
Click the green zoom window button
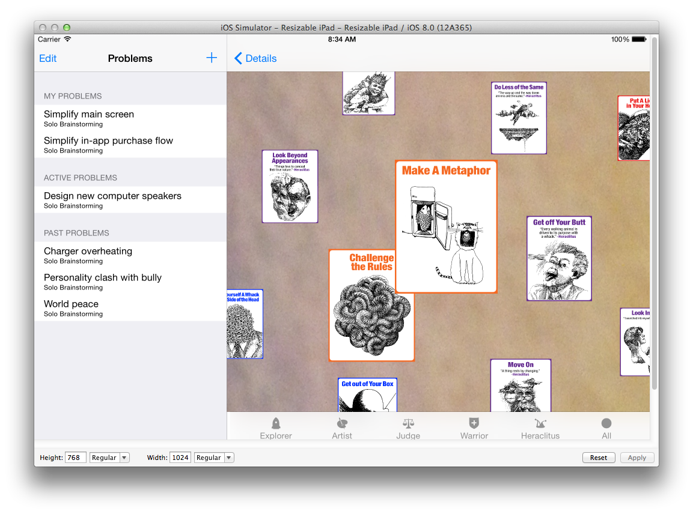[x=67, y=28]
